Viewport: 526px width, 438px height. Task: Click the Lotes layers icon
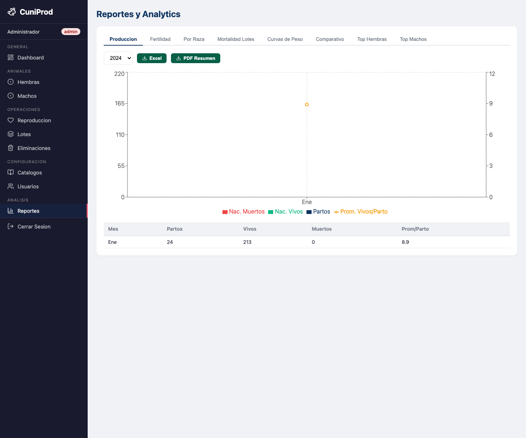(11, 134)
